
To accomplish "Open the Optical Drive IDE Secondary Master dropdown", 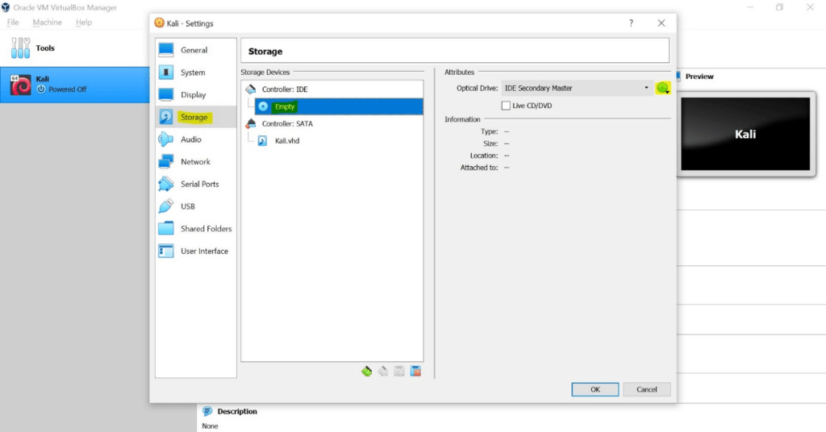I will coord(576,88).
